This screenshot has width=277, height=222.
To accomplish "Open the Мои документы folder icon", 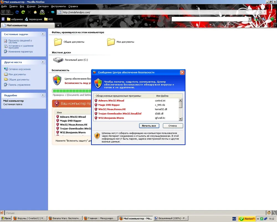I will (111, 42).
